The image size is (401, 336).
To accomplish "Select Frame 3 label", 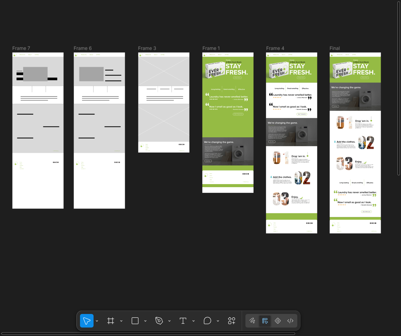I will pyautogui.click(x=147, y=48).
